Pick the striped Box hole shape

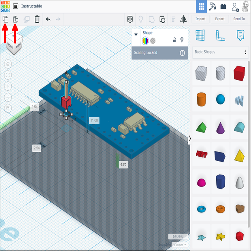coord(201,73)
